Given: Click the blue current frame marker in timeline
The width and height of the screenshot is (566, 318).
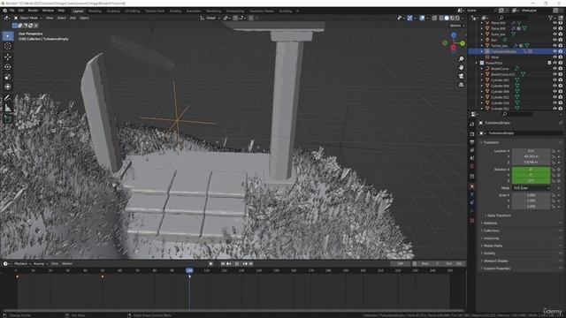Looking at the screenshot, I should [x=189, y=270].
